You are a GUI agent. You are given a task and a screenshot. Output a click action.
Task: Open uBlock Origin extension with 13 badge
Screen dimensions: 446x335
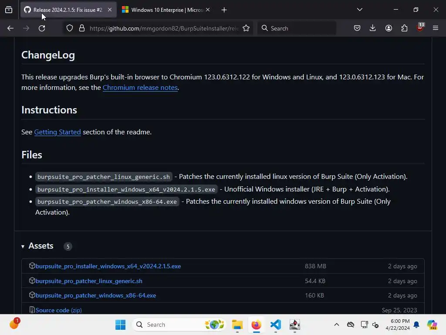pos(420,27)
